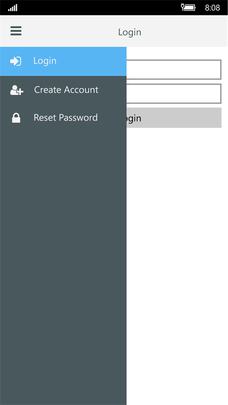Click the padlock icon beside Reset Password

16,118
